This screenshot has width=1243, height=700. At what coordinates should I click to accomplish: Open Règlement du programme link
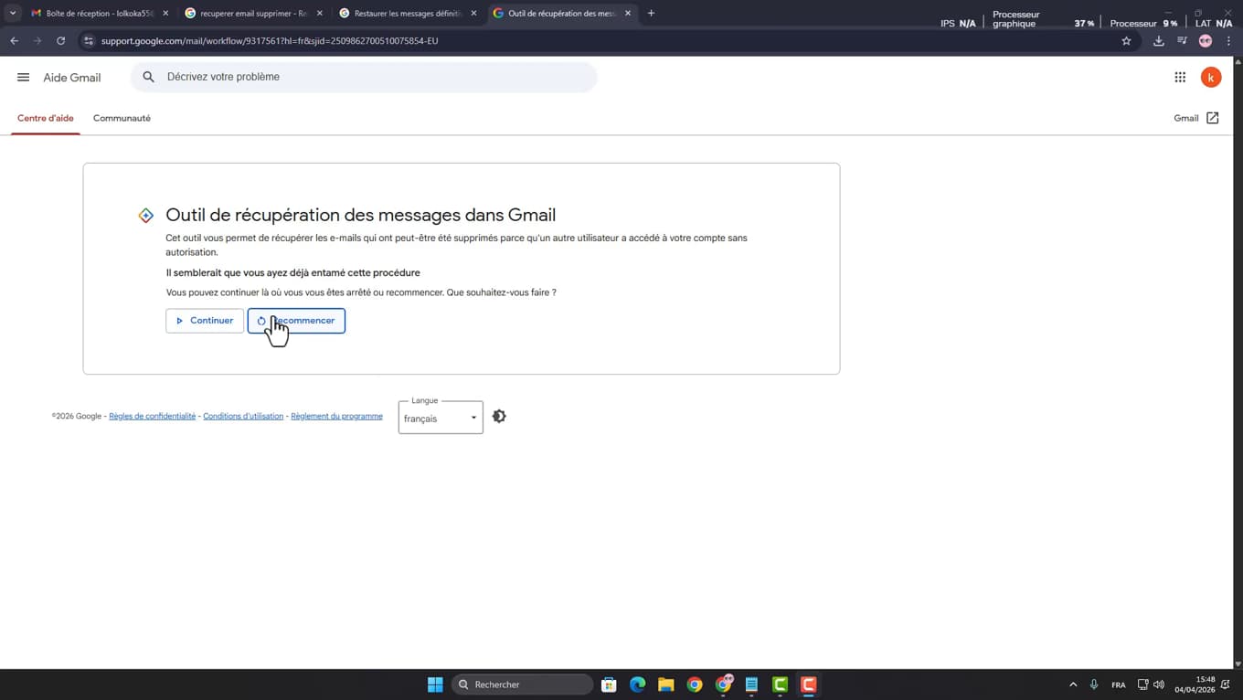click(x=336, y=417)
